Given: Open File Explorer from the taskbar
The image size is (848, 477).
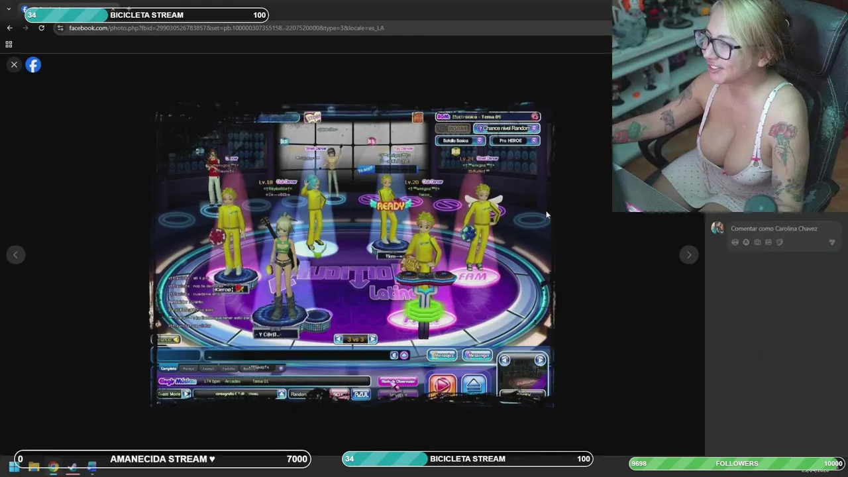Looking at the screenshot, I should pyautogui.click(x=34, y=468).
